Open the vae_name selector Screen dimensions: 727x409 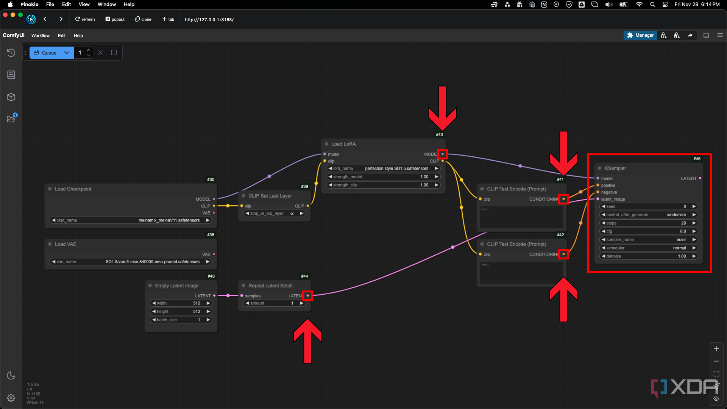click(x=131, y=262)
